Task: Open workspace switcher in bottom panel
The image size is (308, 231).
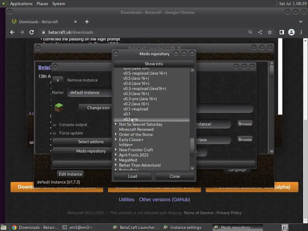Action: (285, 227)
